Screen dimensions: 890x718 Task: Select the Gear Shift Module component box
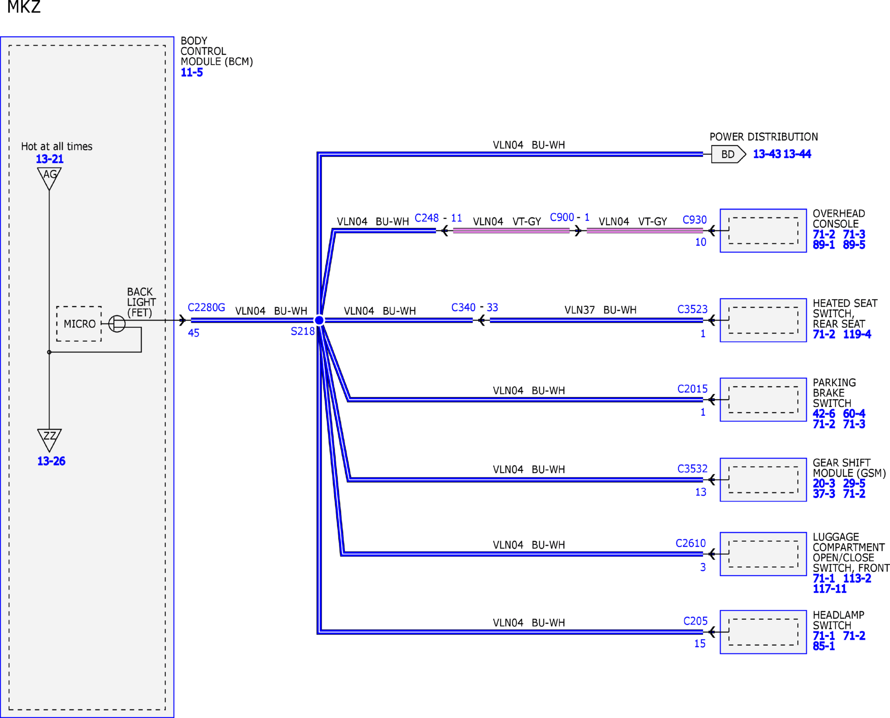(763, 480)
